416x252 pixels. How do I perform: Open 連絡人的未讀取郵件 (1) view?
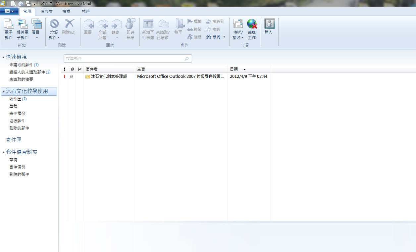click(x=30, y=72)
